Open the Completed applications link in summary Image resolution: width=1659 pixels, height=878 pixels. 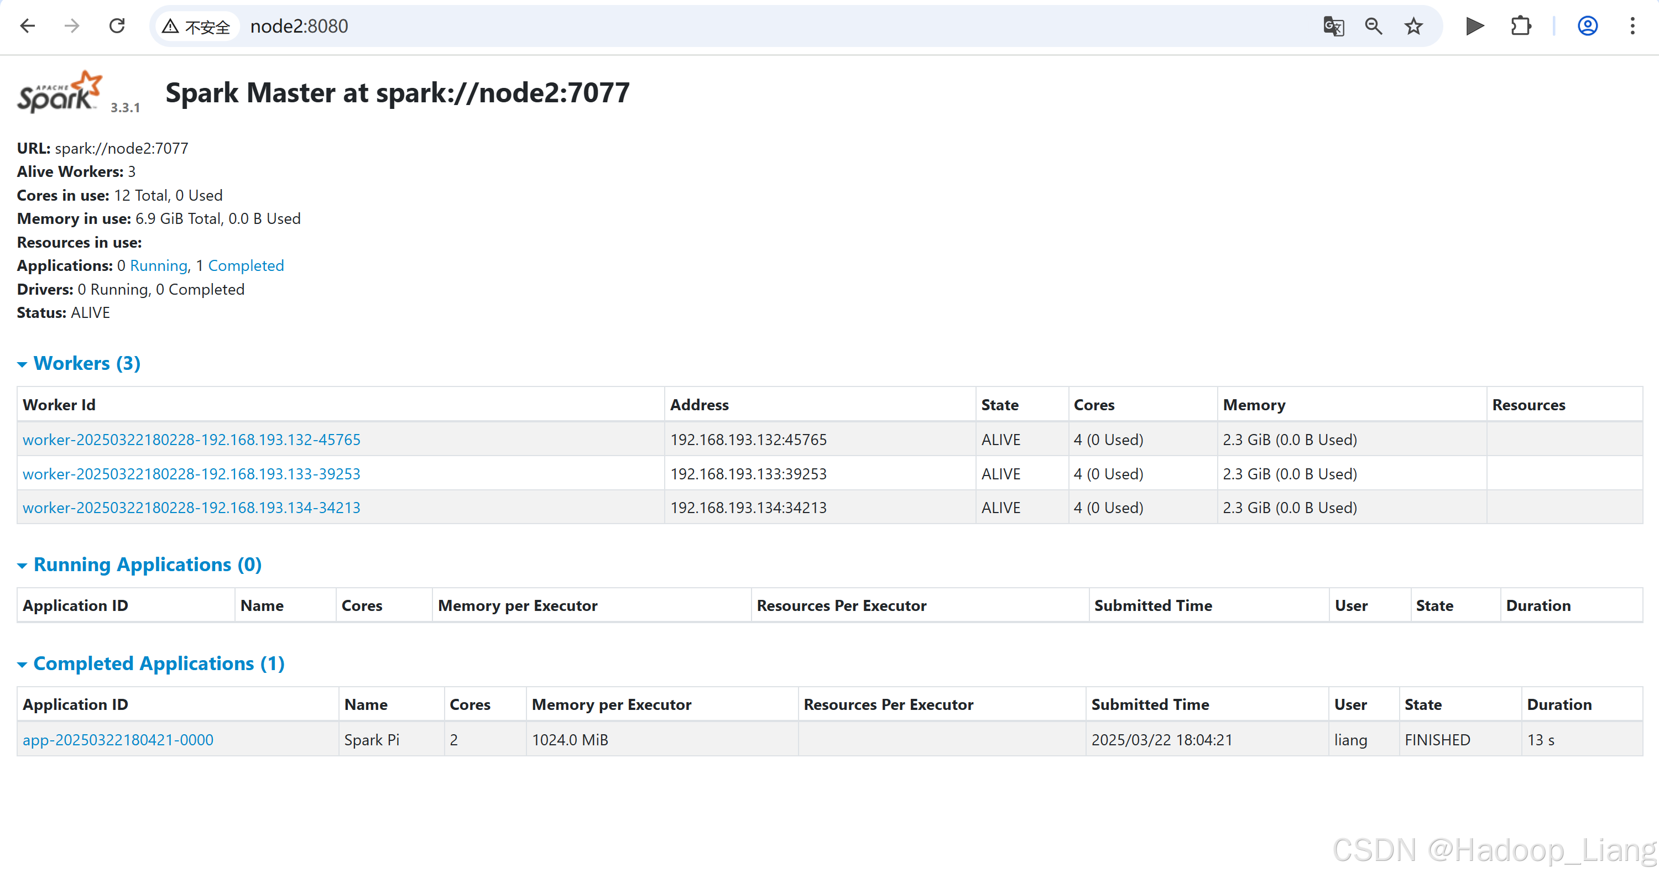pyautogui.click(x=246, y=266)
